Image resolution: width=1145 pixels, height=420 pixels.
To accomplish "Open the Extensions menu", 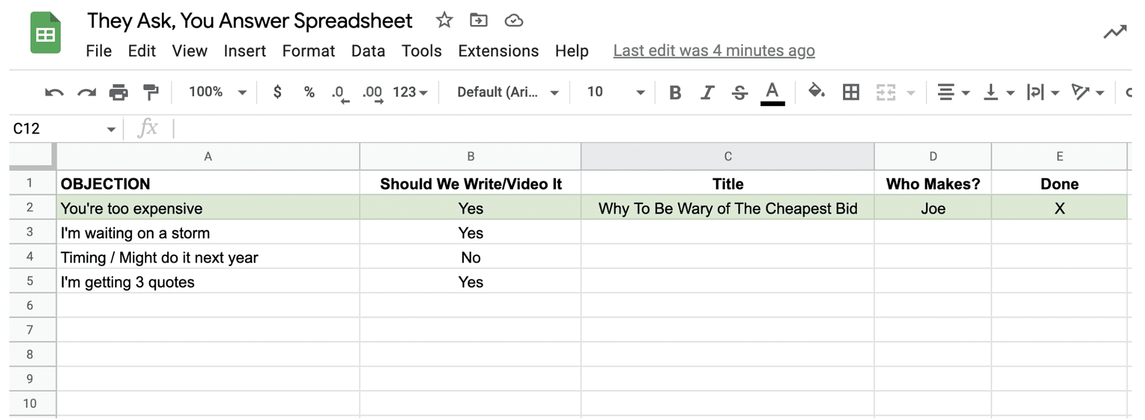I will click(x=498, y=51).
